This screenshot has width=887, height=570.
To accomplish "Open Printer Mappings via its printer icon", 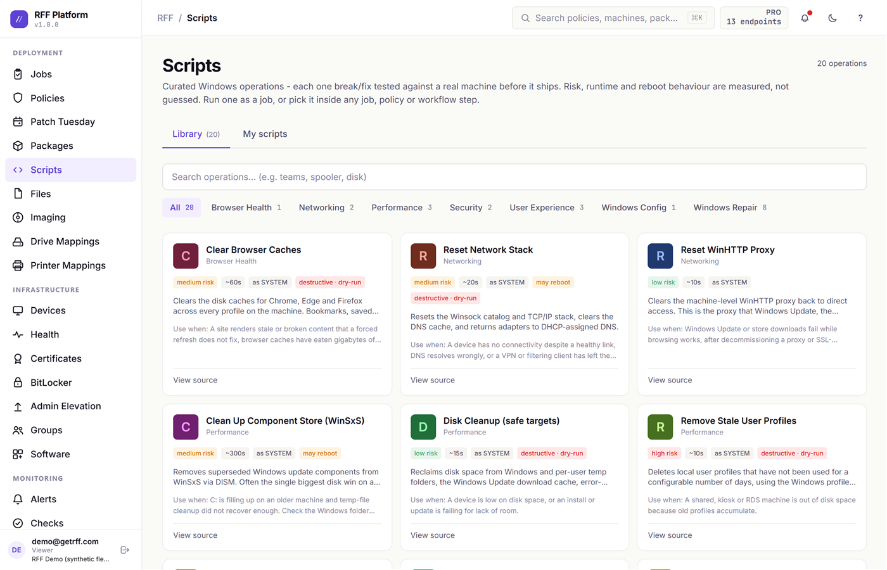I will coord(18,265).
